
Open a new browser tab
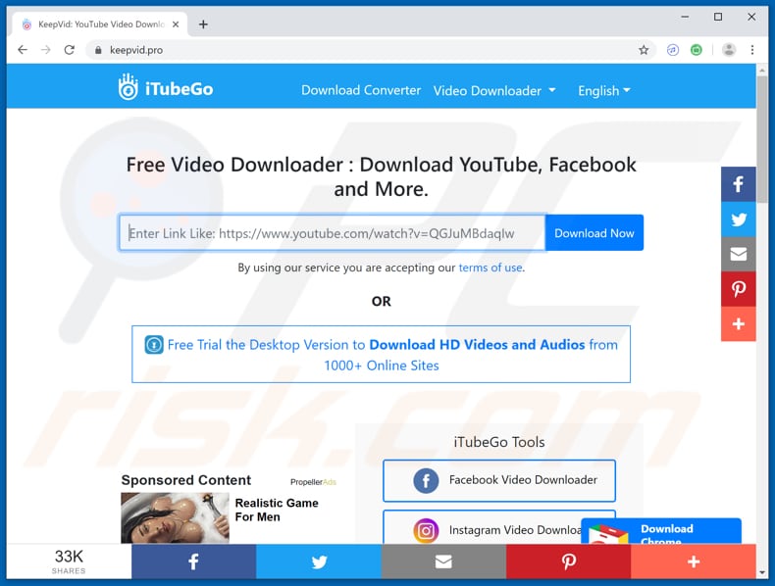tap(203, 24)
